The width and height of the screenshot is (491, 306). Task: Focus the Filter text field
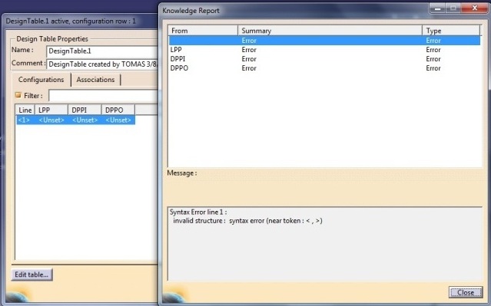point(103,96)
